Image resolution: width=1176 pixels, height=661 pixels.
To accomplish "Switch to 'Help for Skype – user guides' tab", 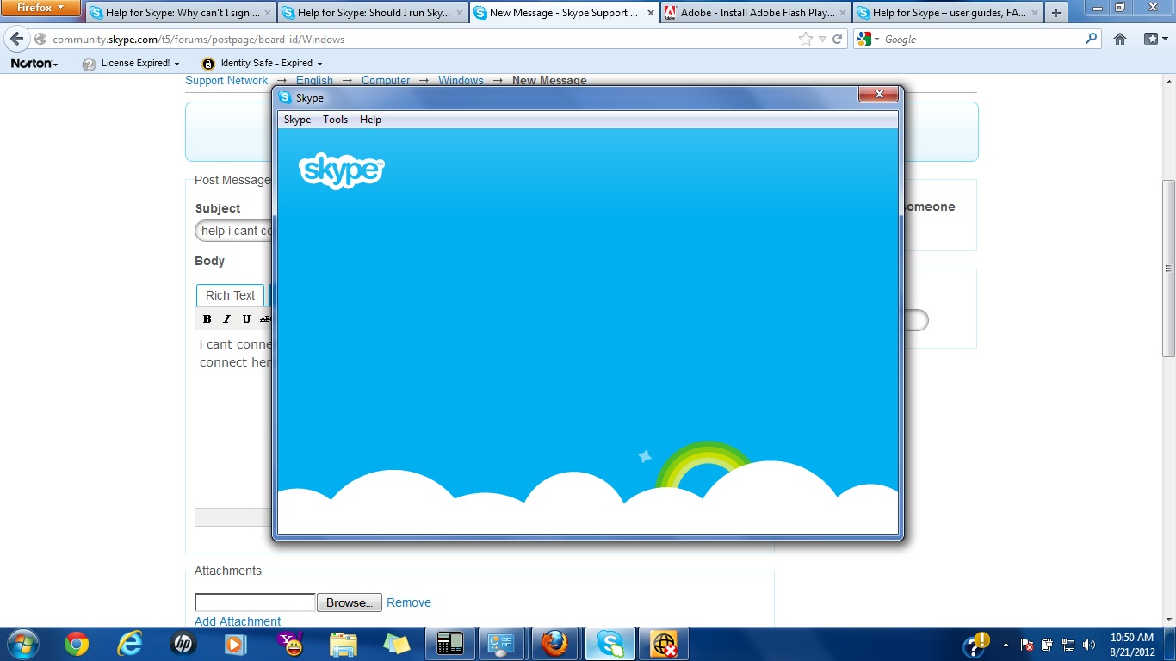I will pyautogui.click(x=948, y=13).
